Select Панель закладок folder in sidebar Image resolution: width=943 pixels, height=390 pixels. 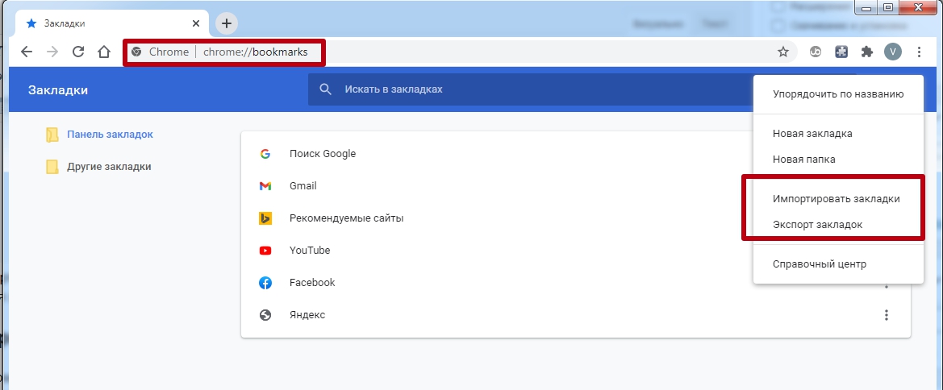(110, 135)
